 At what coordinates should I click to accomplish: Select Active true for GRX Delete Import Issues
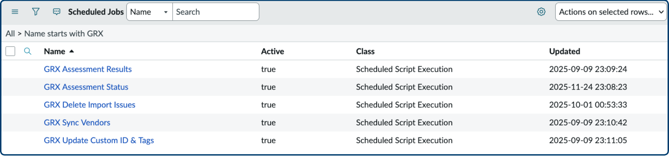(268, 105)
